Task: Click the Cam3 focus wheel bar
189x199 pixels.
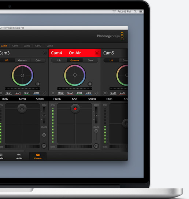Action: [x=22, y=147]
